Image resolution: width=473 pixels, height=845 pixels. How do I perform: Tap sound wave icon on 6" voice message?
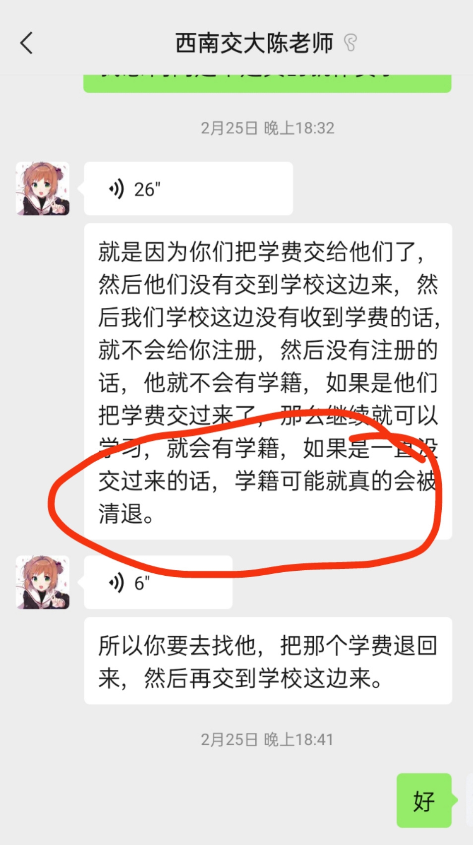click(x=116, y=583)
